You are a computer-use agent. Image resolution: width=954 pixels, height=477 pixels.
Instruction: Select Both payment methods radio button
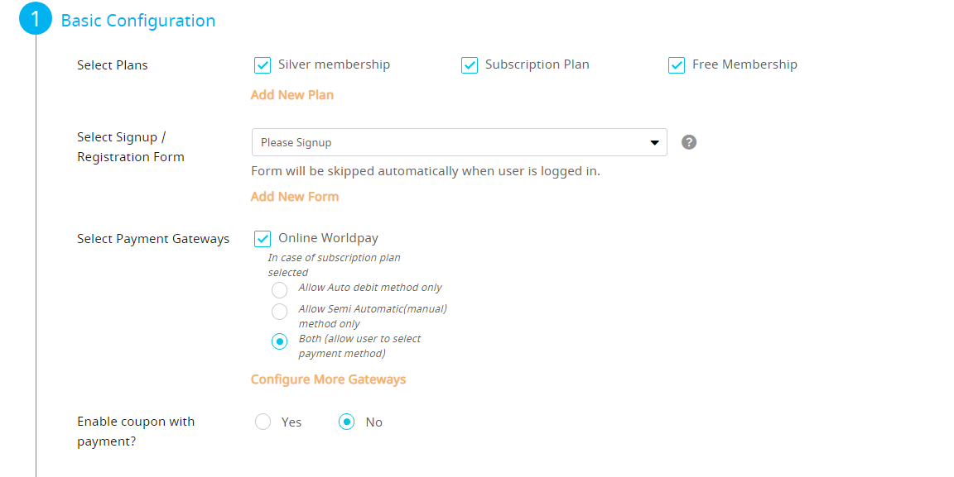click(279, 341)
